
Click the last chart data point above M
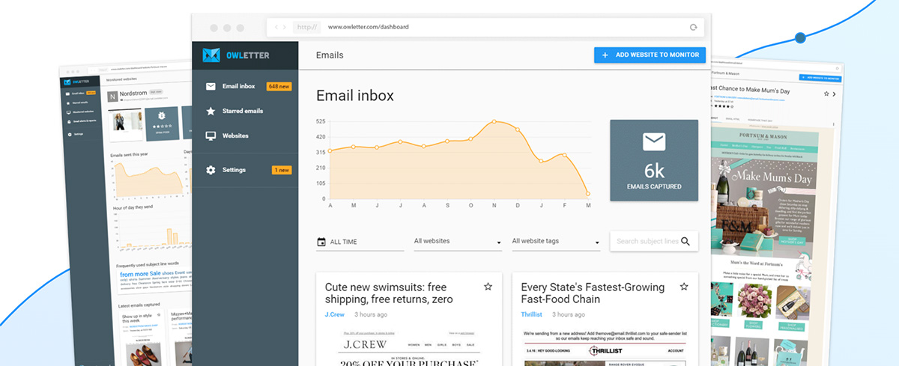pos(588,194)
